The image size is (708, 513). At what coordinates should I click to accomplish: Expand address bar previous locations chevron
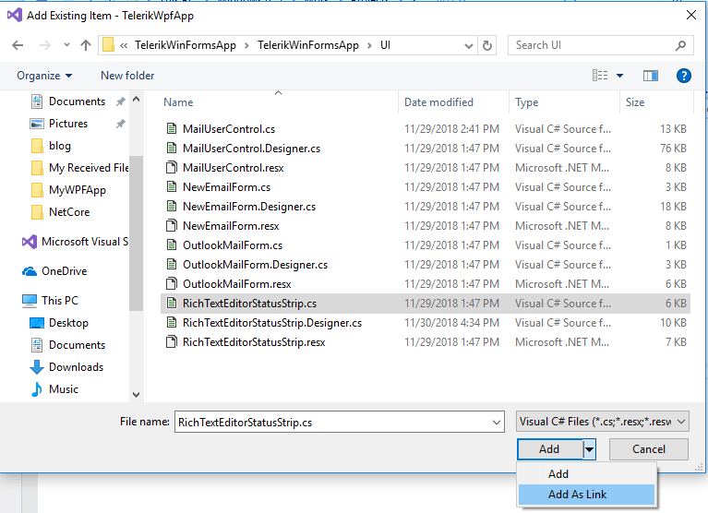tap(469, 45)
